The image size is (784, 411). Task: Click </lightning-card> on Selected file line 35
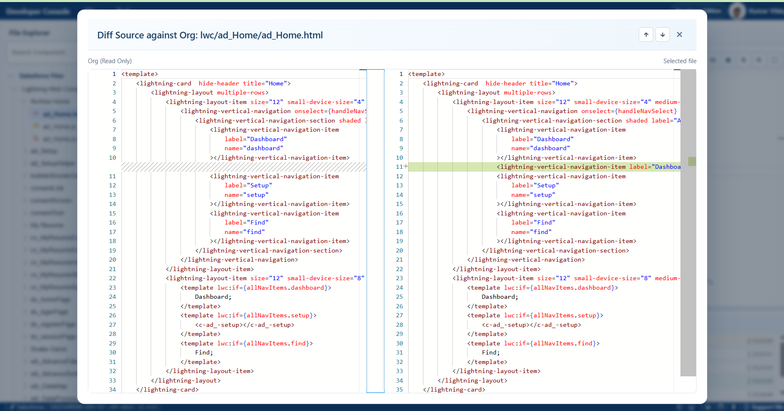click(x=454, y=390)
